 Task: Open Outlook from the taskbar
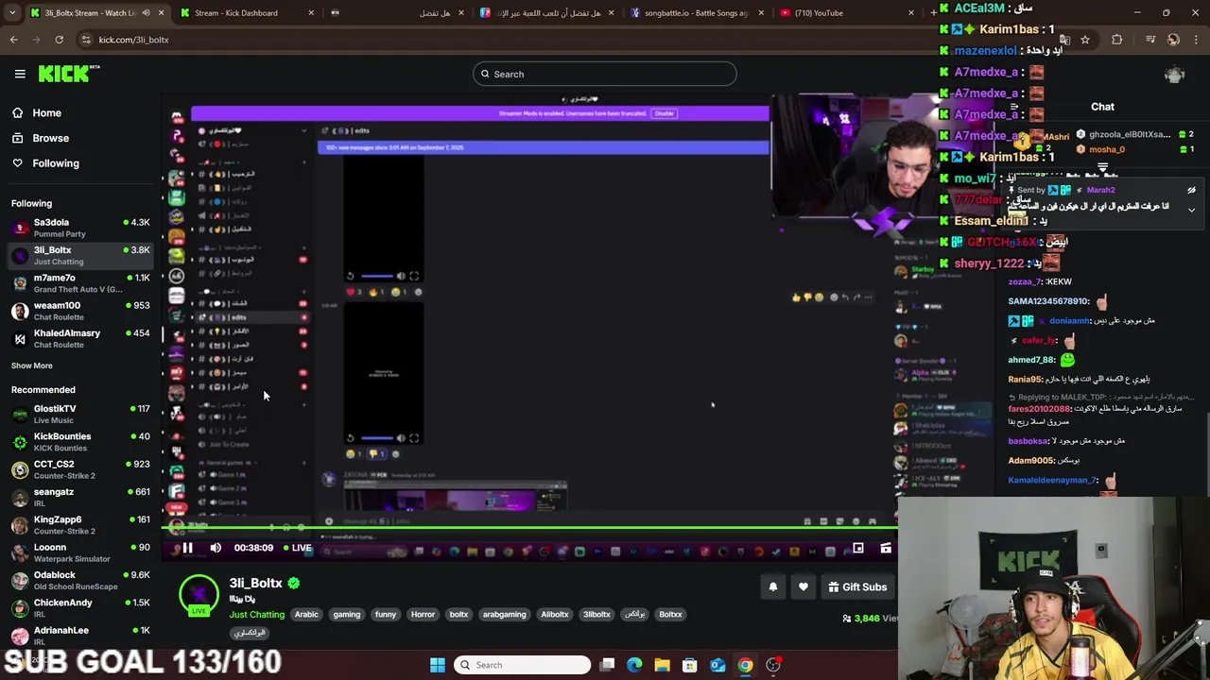tap(717, 665)
